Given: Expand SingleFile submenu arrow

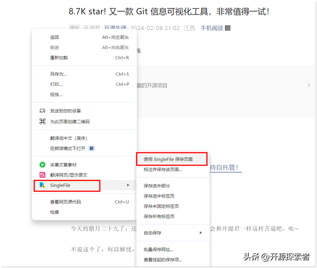Looking at the screenshot, I should click(128, 185).
